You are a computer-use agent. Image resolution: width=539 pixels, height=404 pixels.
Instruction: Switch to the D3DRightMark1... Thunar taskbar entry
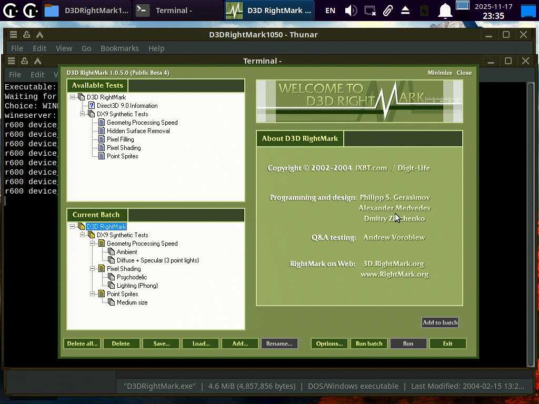coord(87,11)
